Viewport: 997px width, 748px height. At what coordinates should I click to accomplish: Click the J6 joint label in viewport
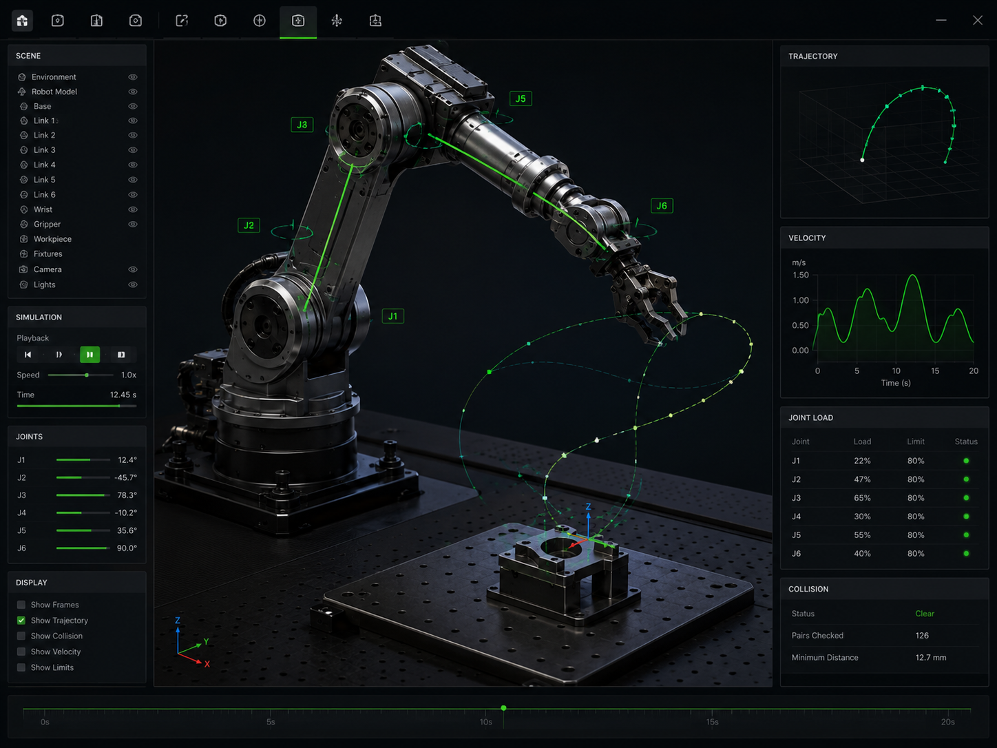(x=662, y=205)
